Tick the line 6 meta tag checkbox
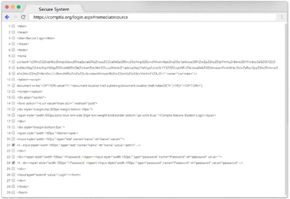This screenshot has height=199, width=290. [13, 56]
